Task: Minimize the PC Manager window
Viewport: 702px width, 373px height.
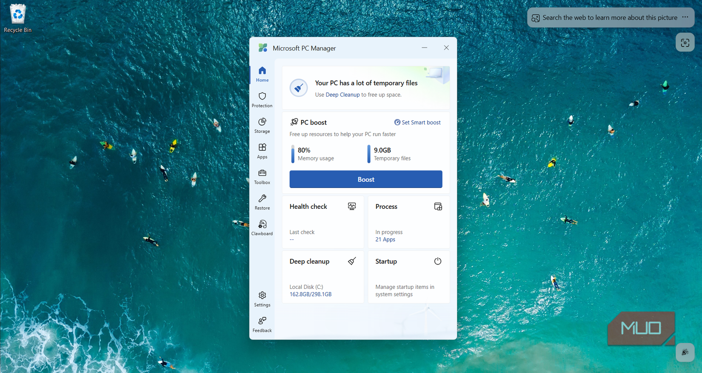Action: 424,48
